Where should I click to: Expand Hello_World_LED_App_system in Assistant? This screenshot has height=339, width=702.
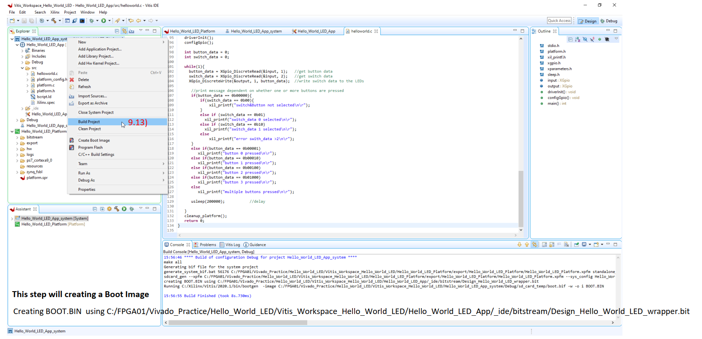point(12,219)
